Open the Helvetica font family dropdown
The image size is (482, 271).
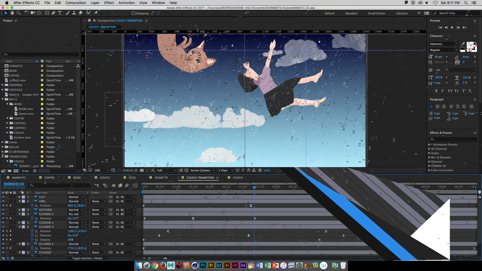pyautogui.click(x=444, y=44)
